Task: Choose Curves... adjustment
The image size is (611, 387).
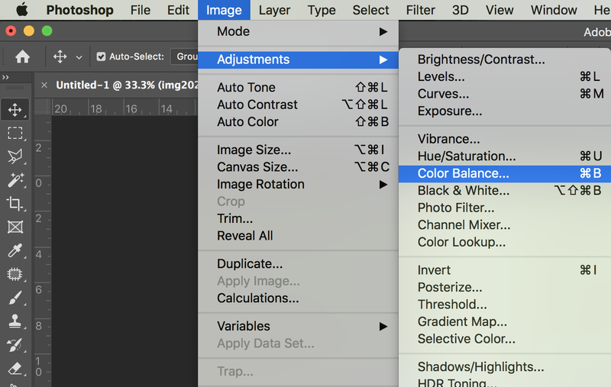Action: (505, 93)
